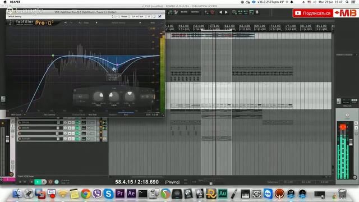
Task: Click timeline ruler marker 65.1.00
Action: [245, 26]
